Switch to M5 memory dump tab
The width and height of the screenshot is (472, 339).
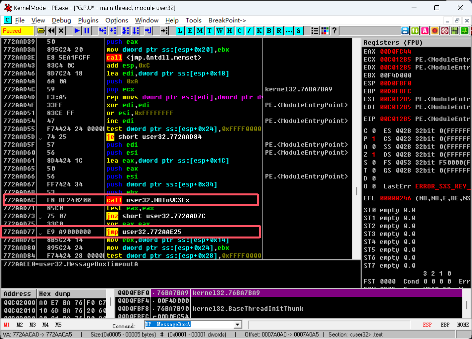[x=58, y=325]
